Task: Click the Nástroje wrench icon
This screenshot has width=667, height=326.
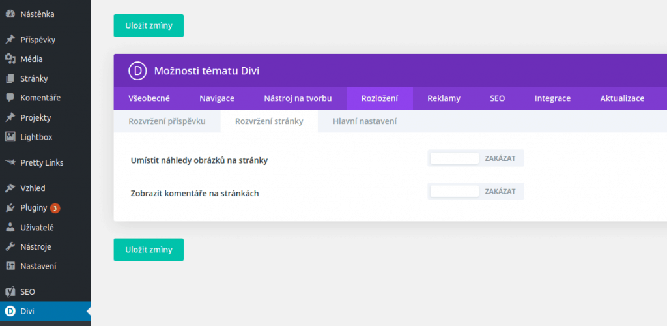Action: pos(10,247)
